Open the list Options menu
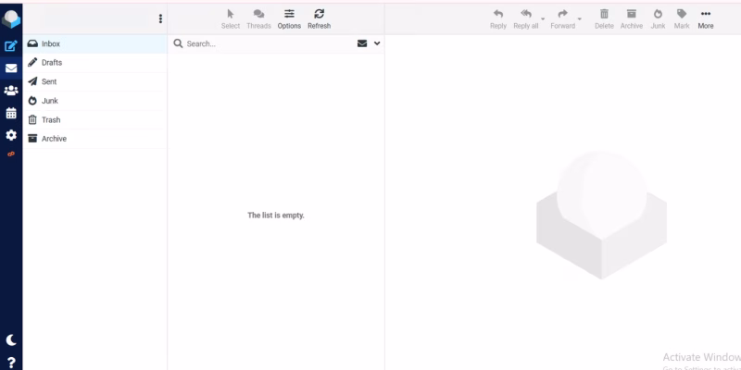The width and height of the screenshot is (741, 370). click(289, 18)
